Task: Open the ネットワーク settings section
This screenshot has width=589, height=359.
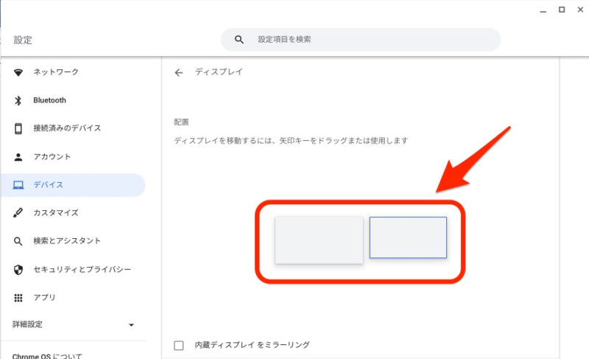Action: [x=56, y=72]
